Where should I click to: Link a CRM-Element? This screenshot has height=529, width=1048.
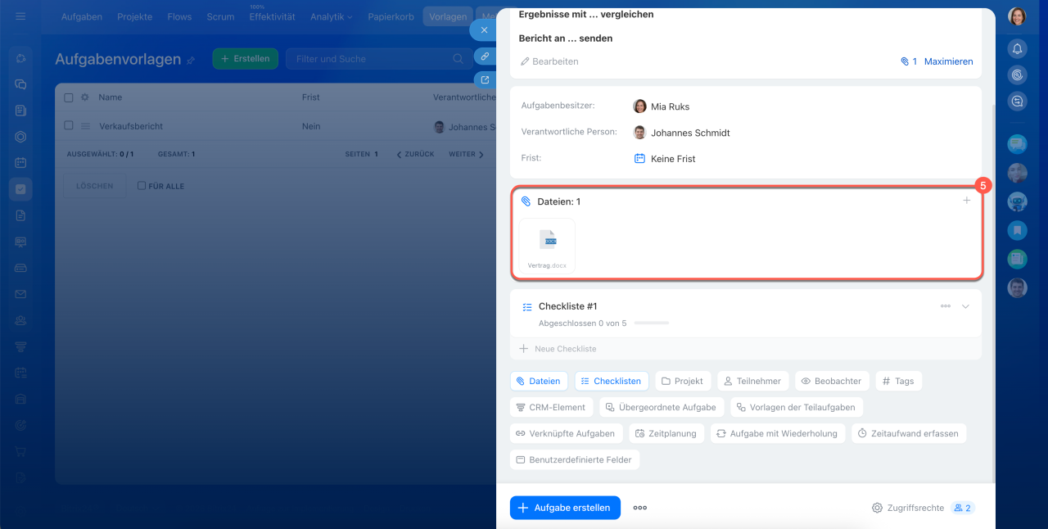(551, 407)
